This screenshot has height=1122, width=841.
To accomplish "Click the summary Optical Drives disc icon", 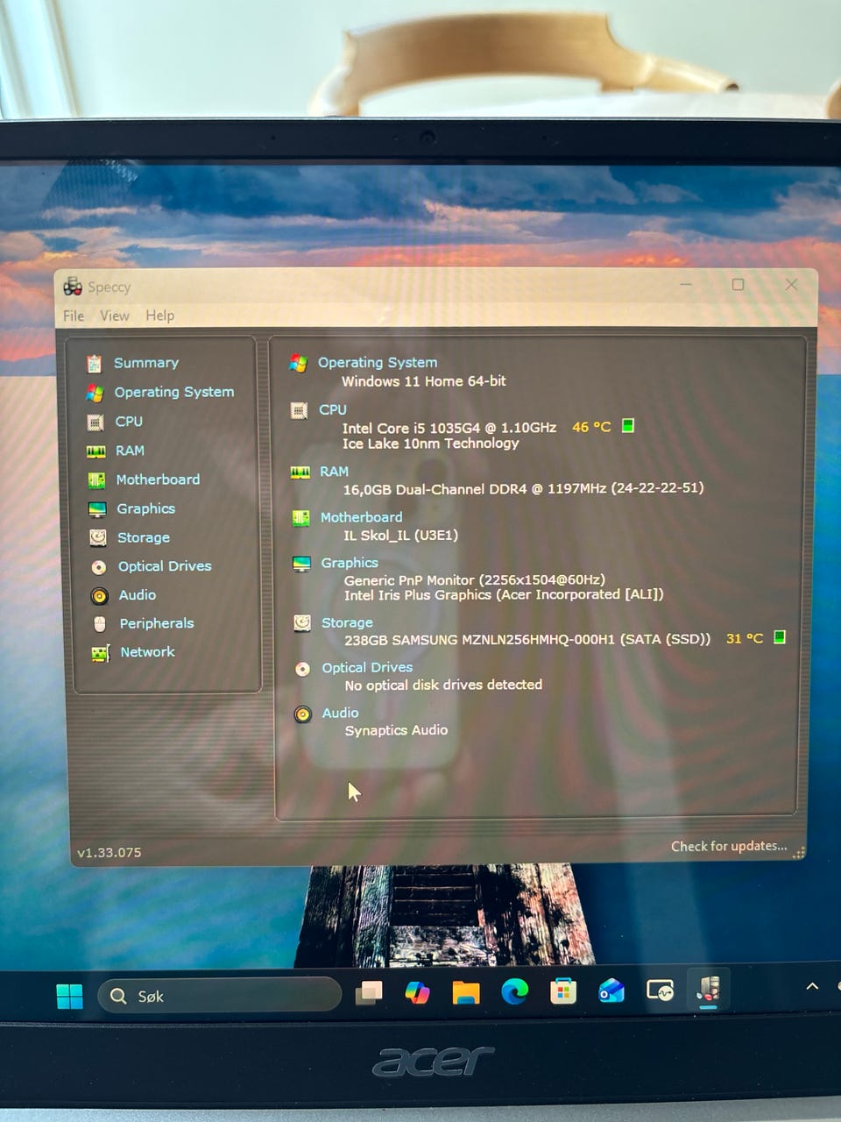I will pos(302,669).
